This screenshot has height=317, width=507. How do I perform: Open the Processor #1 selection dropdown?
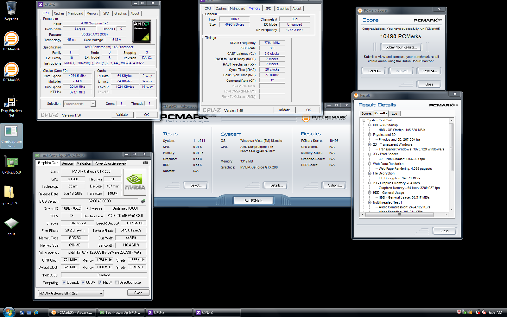click(79, 104)
